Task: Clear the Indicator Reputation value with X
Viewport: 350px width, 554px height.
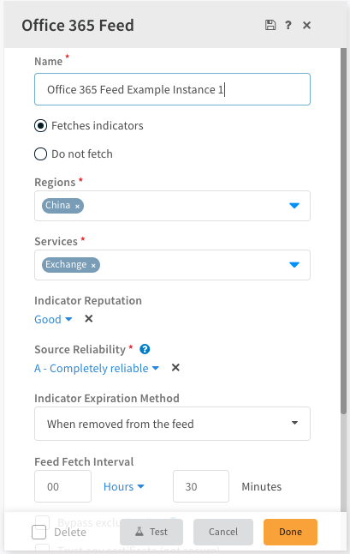Action: click(89, 319)
